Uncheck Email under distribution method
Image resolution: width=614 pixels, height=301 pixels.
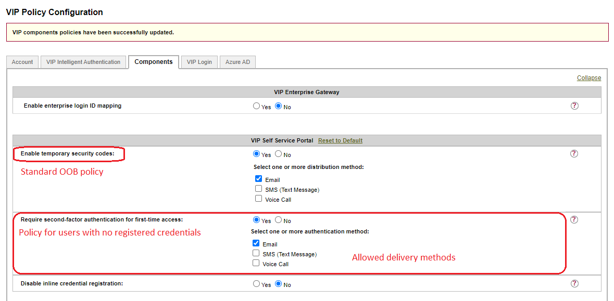pos(259,179)
